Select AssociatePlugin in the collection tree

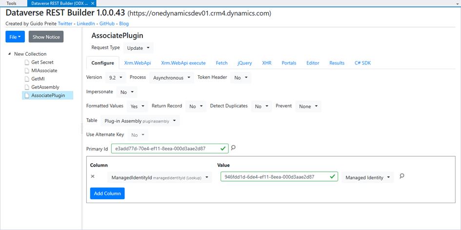48,95
